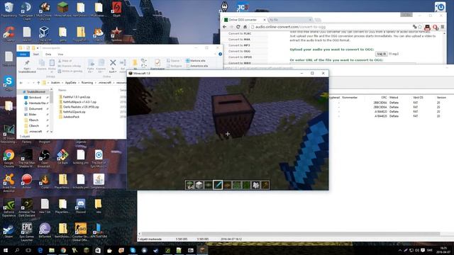Viewport: 454px width, 255px height.
Task: Open the Convert to FLAC link
Action: 240,33
